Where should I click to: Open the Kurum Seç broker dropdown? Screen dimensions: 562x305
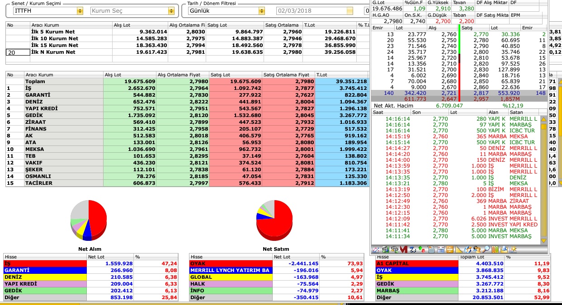pos(171,10)
